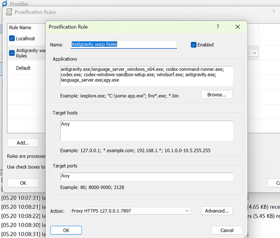Confirm the rule with the dialog OK button

click(66, 230)
